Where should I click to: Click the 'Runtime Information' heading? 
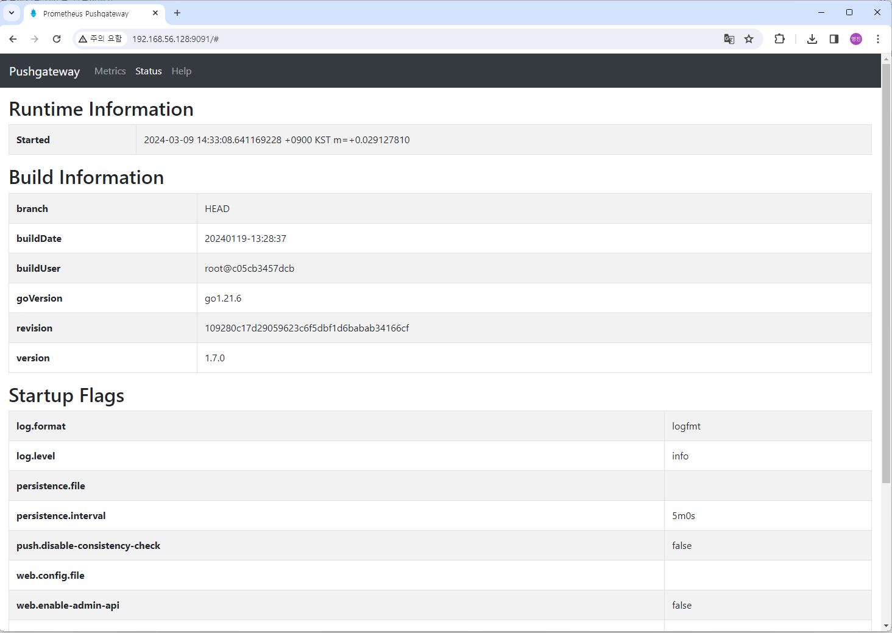pos(101,109)
